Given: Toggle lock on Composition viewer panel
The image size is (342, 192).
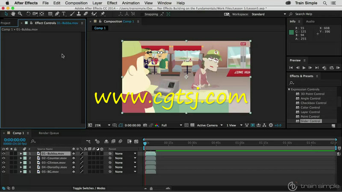Looking at the screenshot, I should (x=100, y=21).
